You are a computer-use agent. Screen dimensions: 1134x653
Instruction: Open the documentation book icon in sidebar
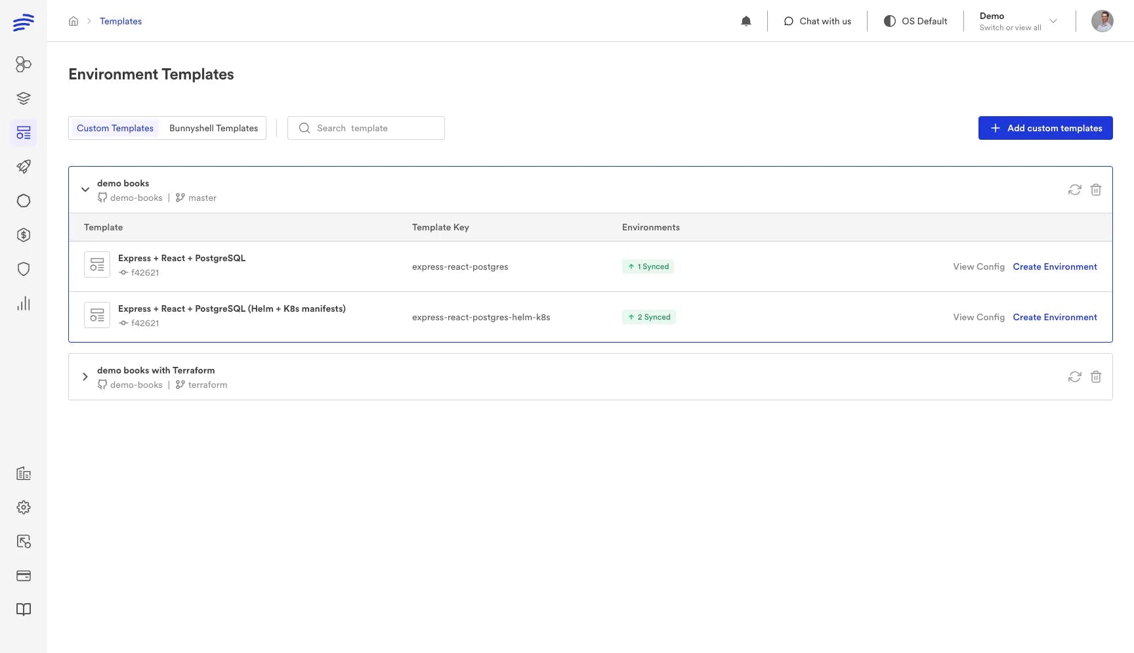point(24,610)
